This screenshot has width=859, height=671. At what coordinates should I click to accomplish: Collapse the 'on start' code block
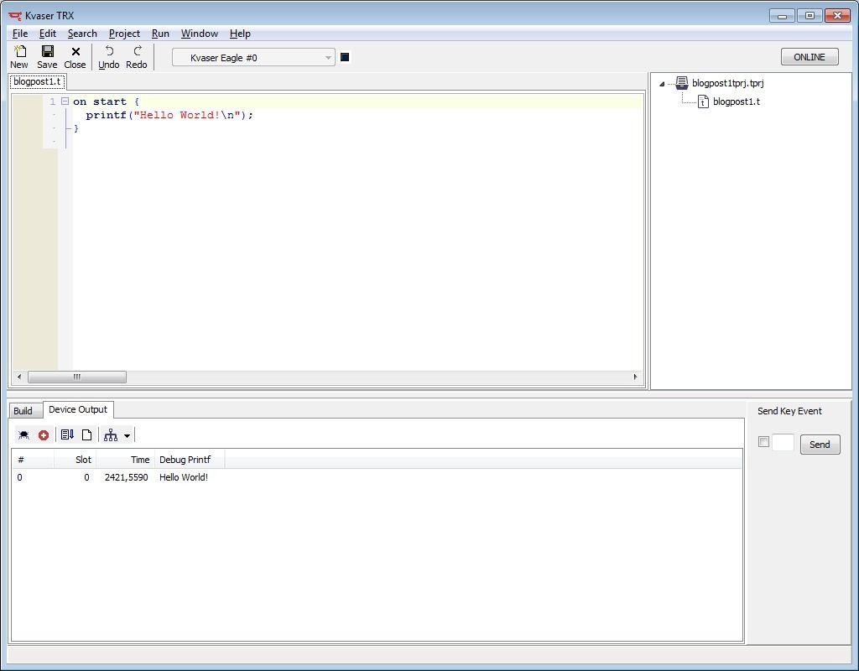[x=65, y=101]
